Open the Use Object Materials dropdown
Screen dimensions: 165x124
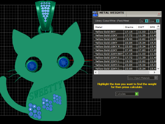click(x=143, y=78)
